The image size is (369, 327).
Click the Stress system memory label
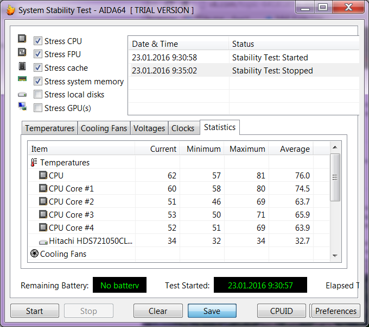click(x=84, y=82)
